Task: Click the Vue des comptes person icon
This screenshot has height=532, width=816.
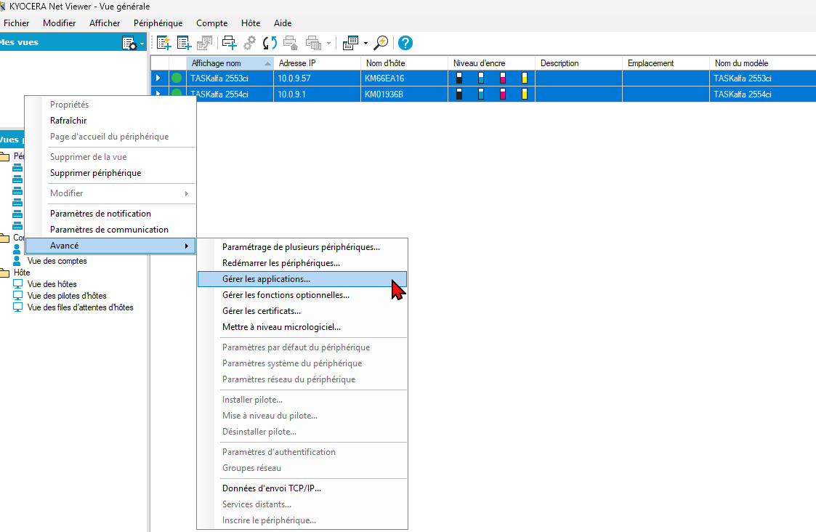Action: click(x=17, y=261)
